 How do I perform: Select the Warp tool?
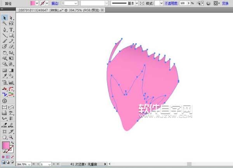tap(4, 58)
